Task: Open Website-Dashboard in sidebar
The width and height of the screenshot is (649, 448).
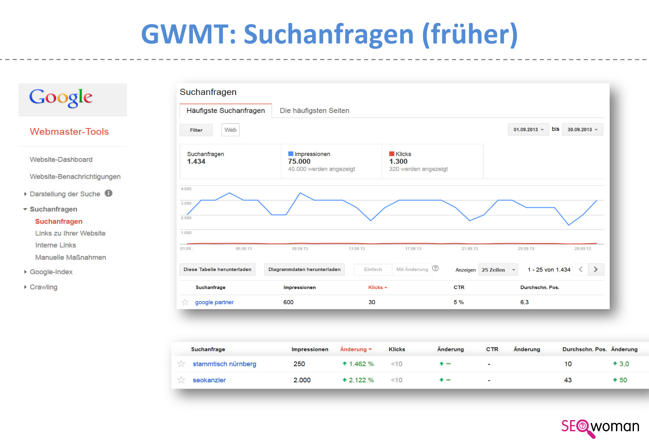Action: tap(61, 159)
